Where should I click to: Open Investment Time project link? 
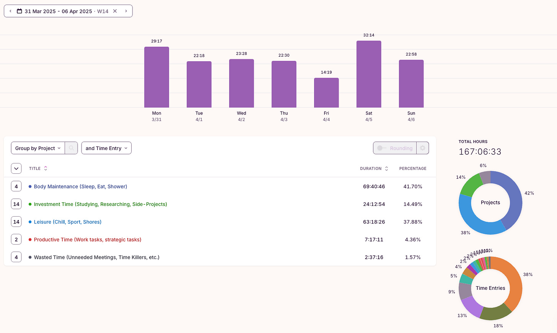[100, 204]
